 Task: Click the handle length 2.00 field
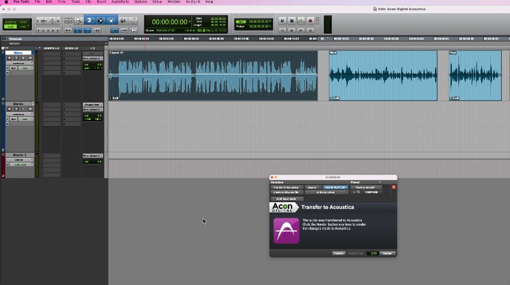coord(373,253)
